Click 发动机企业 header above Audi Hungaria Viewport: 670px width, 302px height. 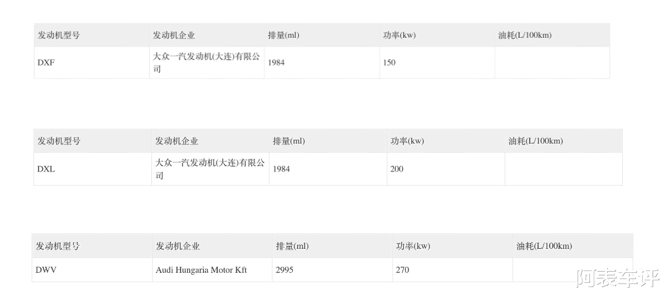[178, 246]
